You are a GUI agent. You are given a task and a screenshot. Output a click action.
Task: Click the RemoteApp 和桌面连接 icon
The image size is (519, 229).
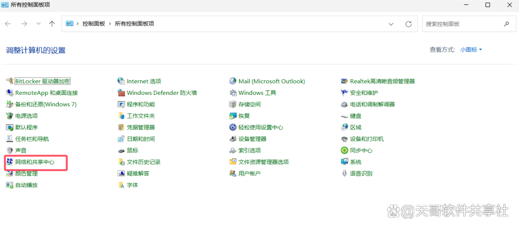[x=9, y=93]
